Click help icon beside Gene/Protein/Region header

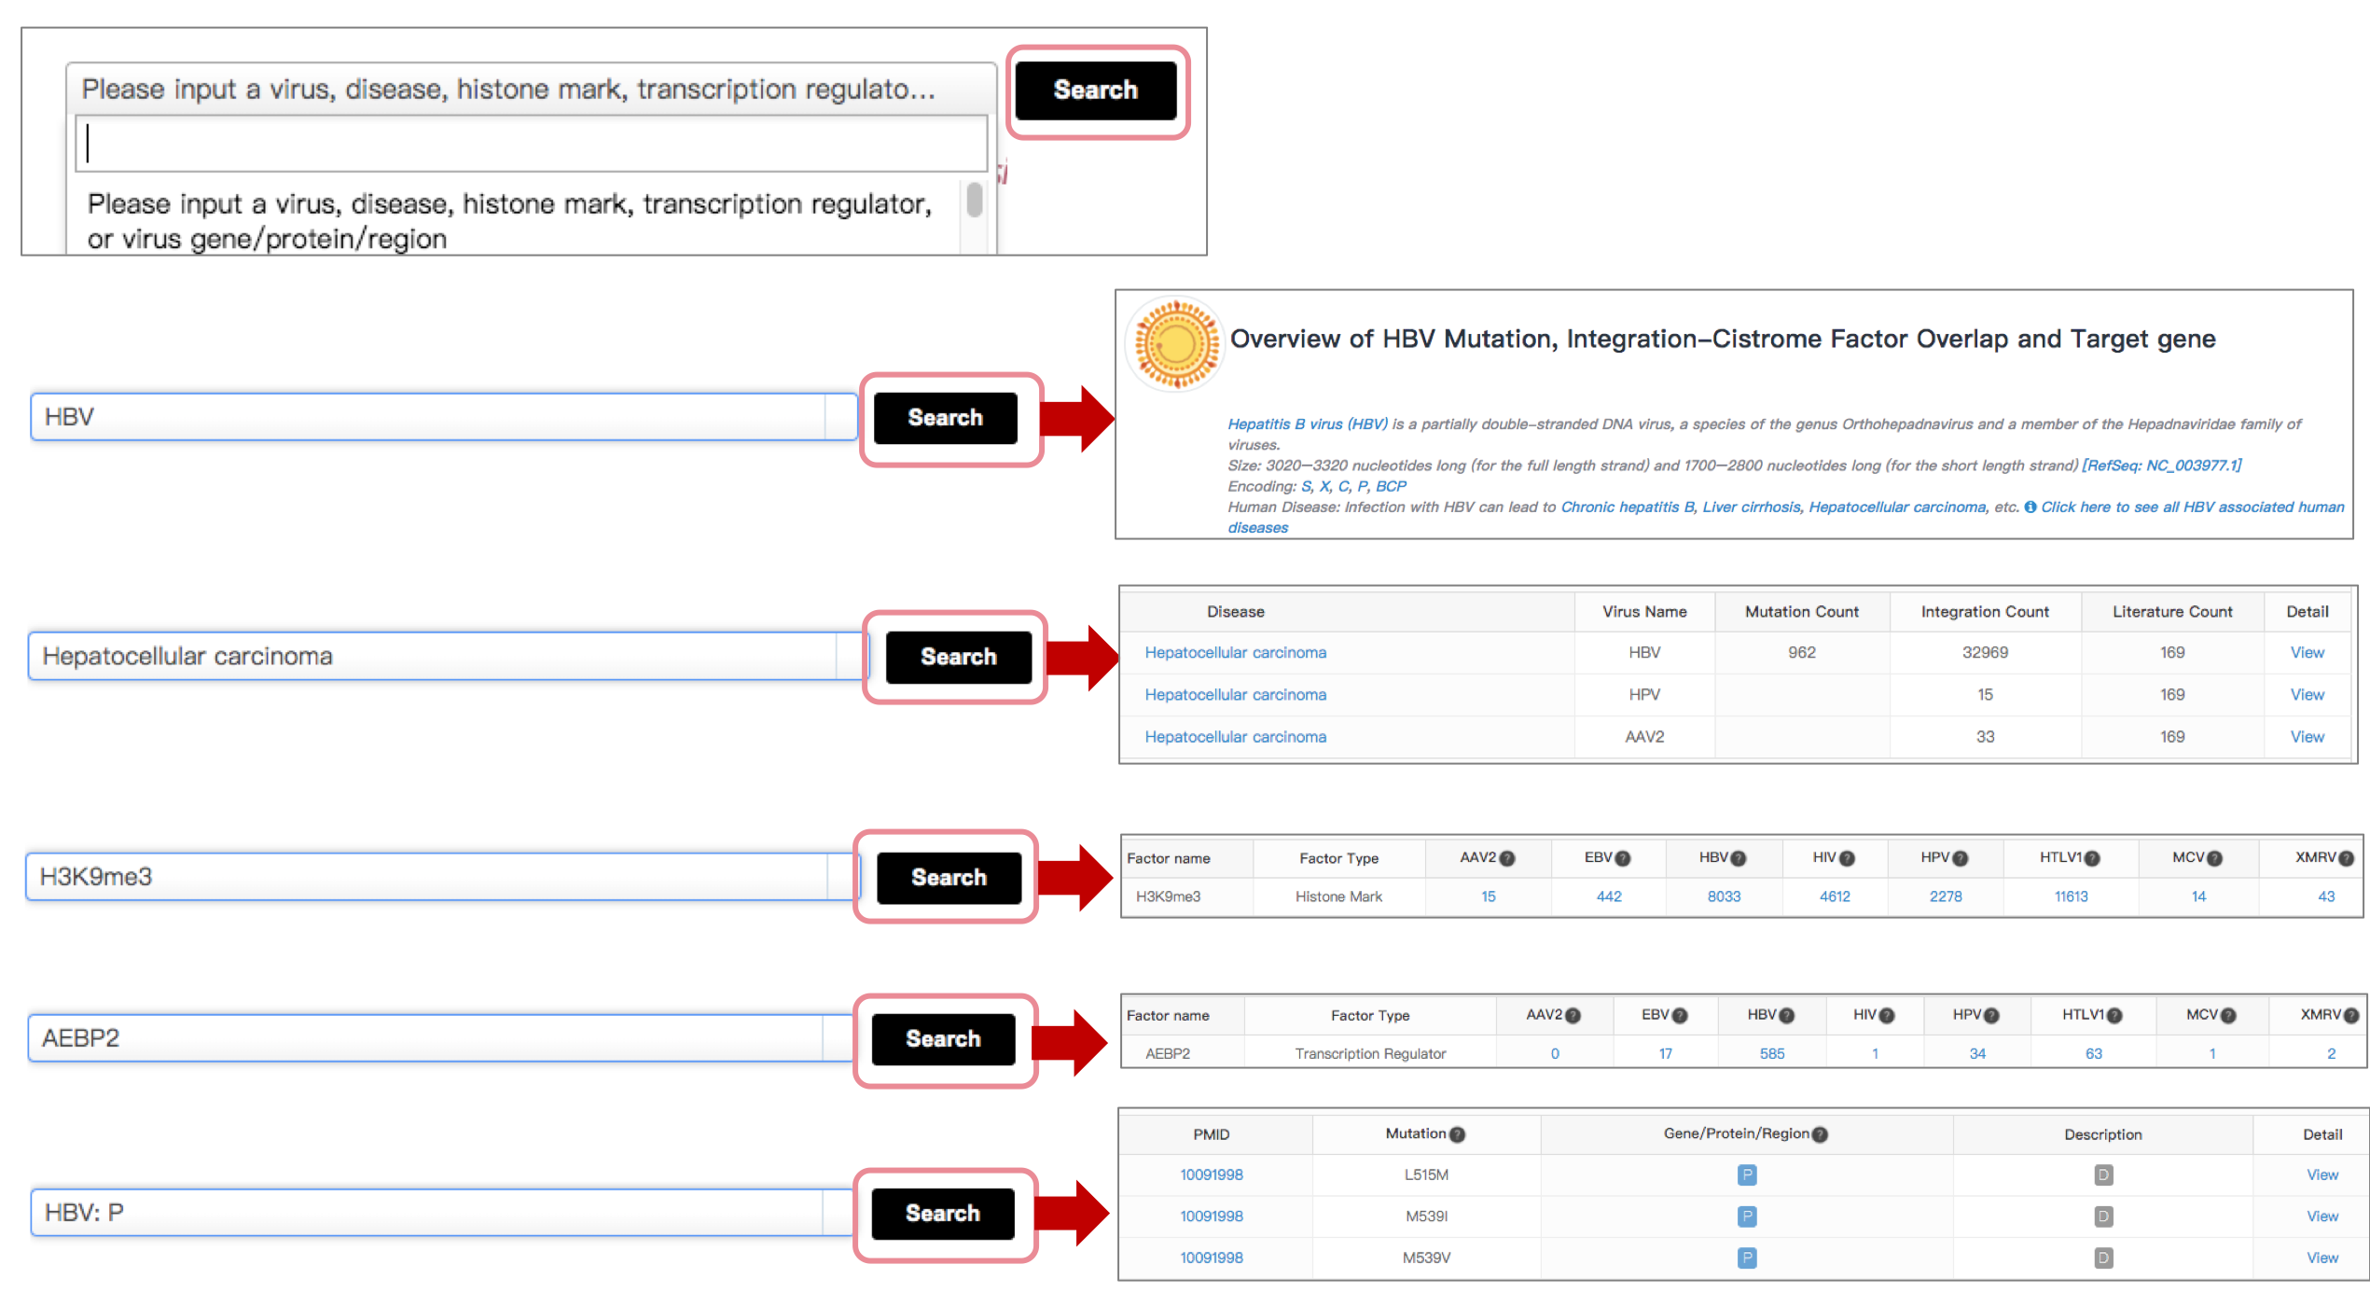pyautogui.click(x=1820, y=1134)
